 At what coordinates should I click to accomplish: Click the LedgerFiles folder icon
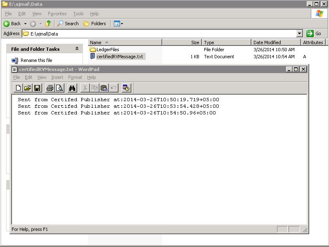[92, 50]
